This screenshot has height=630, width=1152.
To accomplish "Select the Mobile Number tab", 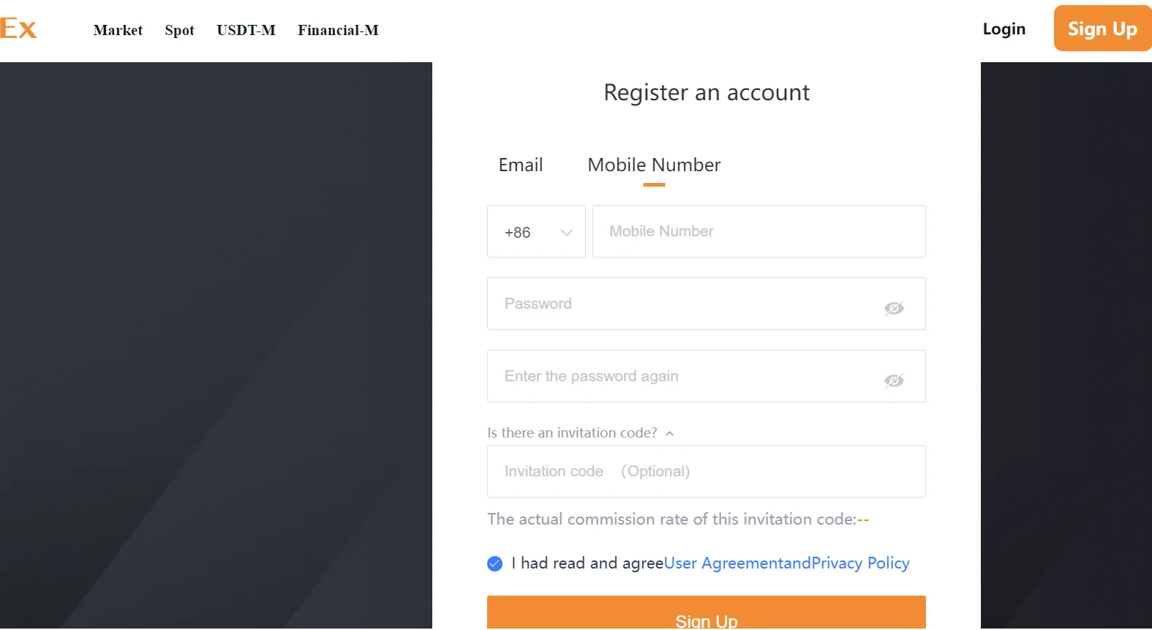I will [653, 165].
